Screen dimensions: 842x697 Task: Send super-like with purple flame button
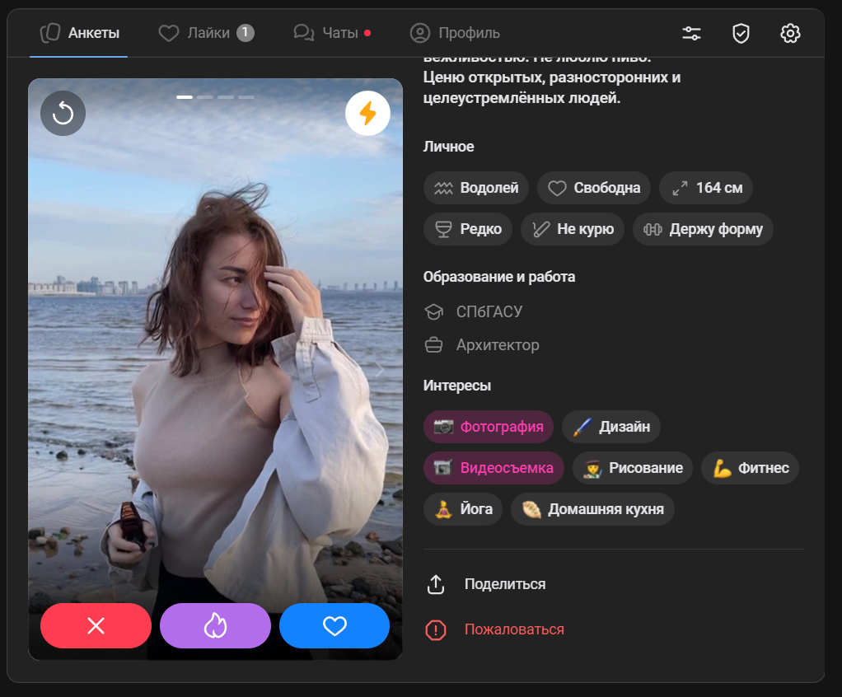pyautogui.click(x=215, y=625)
